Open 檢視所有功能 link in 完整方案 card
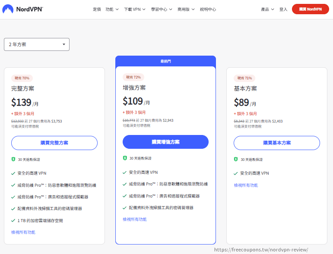 (23, 232)
